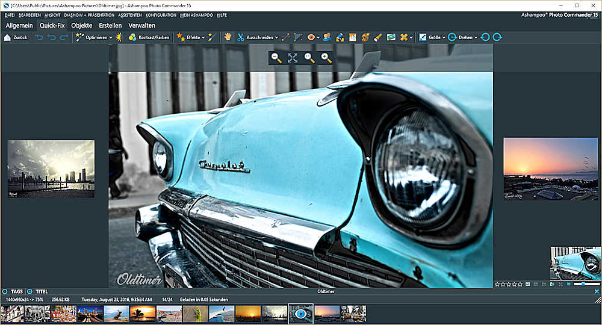
Task: Click the Zurück button
Action: (x=16, y=37)
